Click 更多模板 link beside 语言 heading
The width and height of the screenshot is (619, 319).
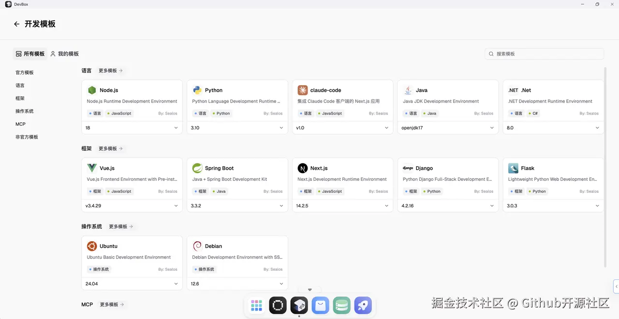pyautogui.click(x=111, y=71)
